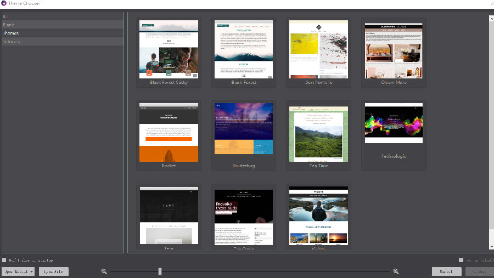Switch to the Blank category
The height and width of the screenshot is (278, 494).
[9, 25]
